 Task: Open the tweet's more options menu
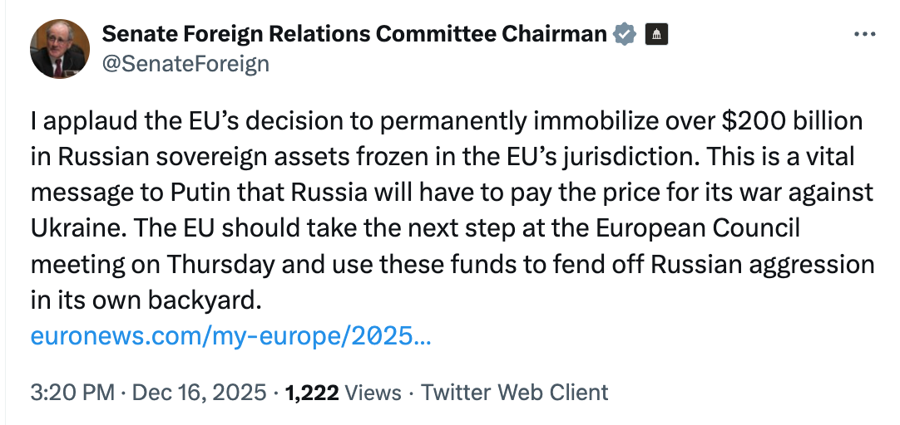(x=865, y=35)
